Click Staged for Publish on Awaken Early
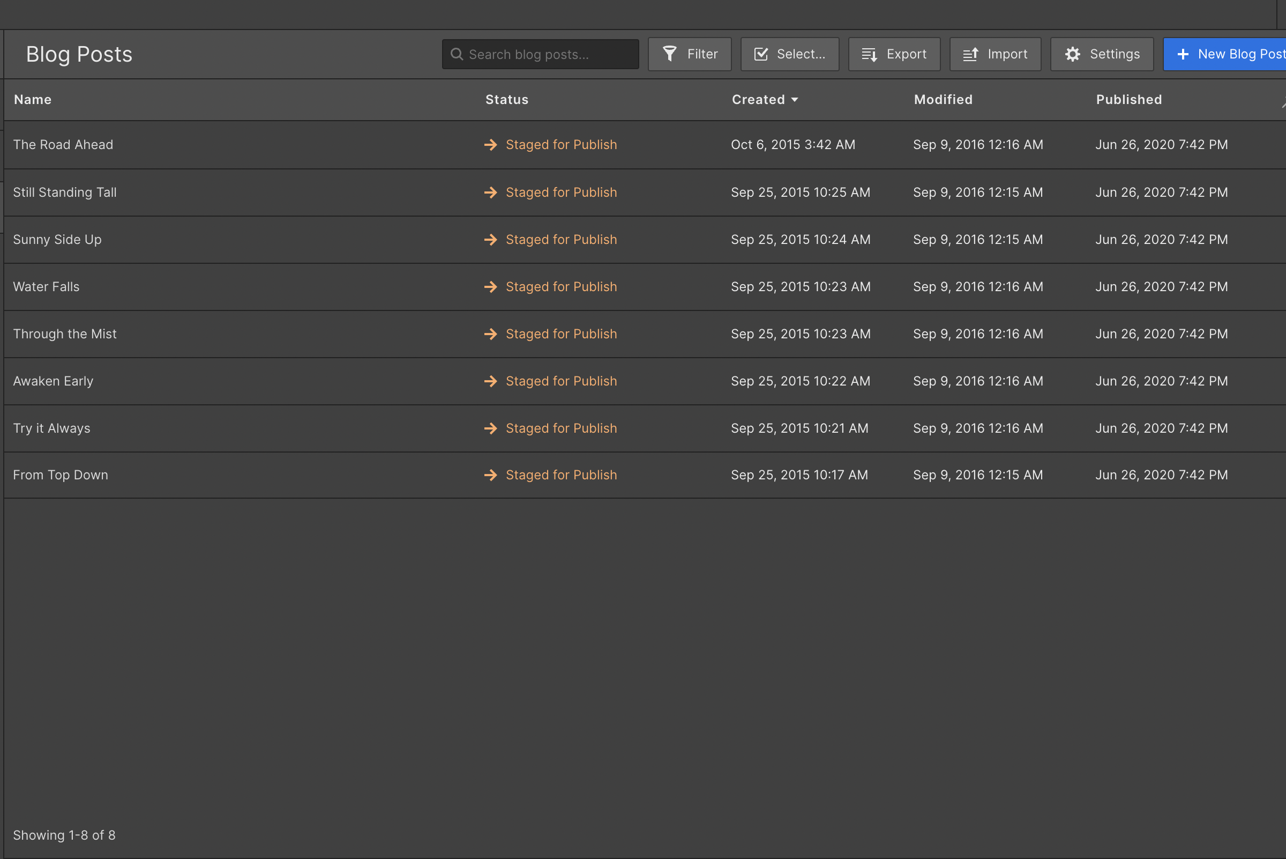This screenshot has height=859, width=1286. pyautogui.click(x=560, y=381)
